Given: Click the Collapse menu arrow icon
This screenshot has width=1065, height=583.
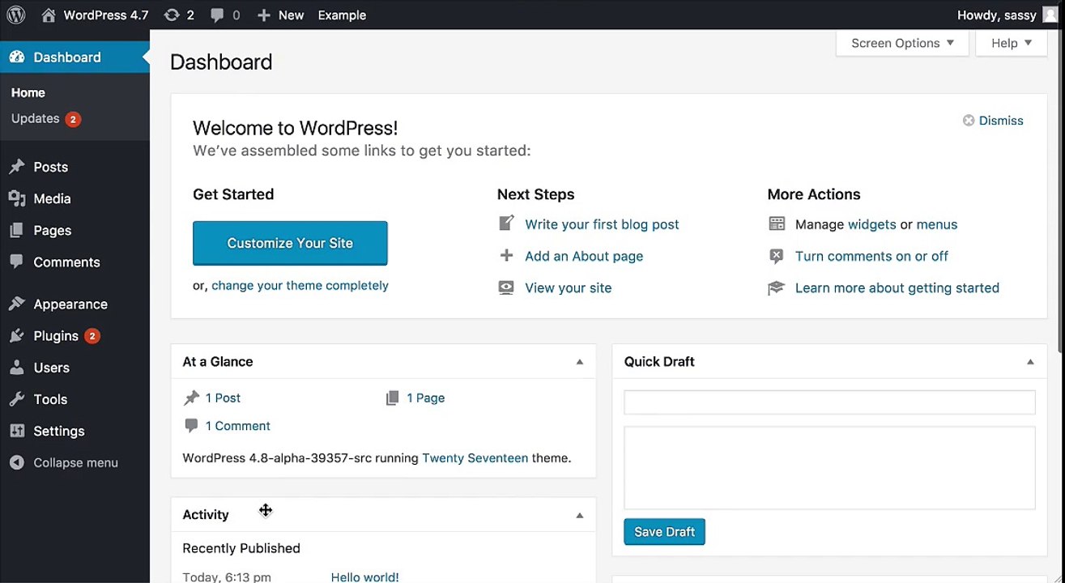Looking at the screenshot, I should 17,462.
